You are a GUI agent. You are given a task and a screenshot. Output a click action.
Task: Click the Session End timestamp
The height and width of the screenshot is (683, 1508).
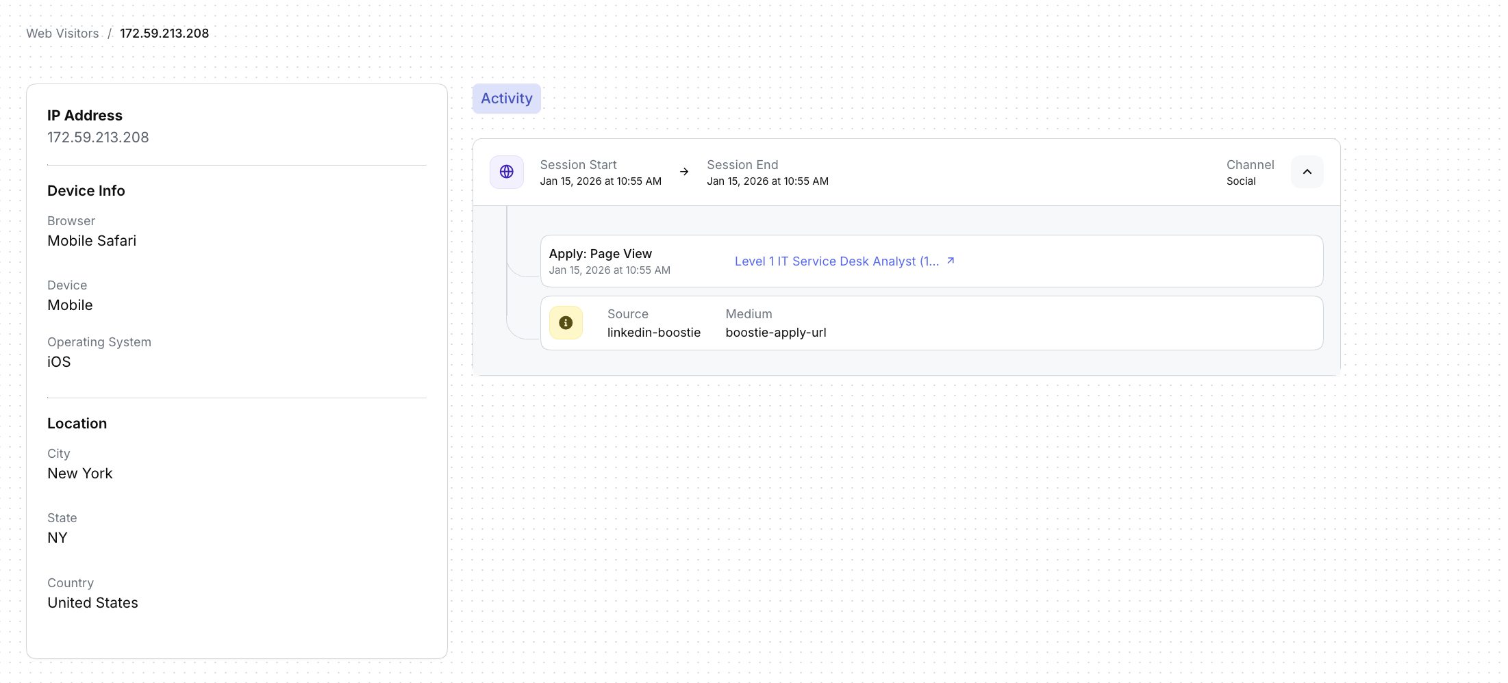pos(767,181)
